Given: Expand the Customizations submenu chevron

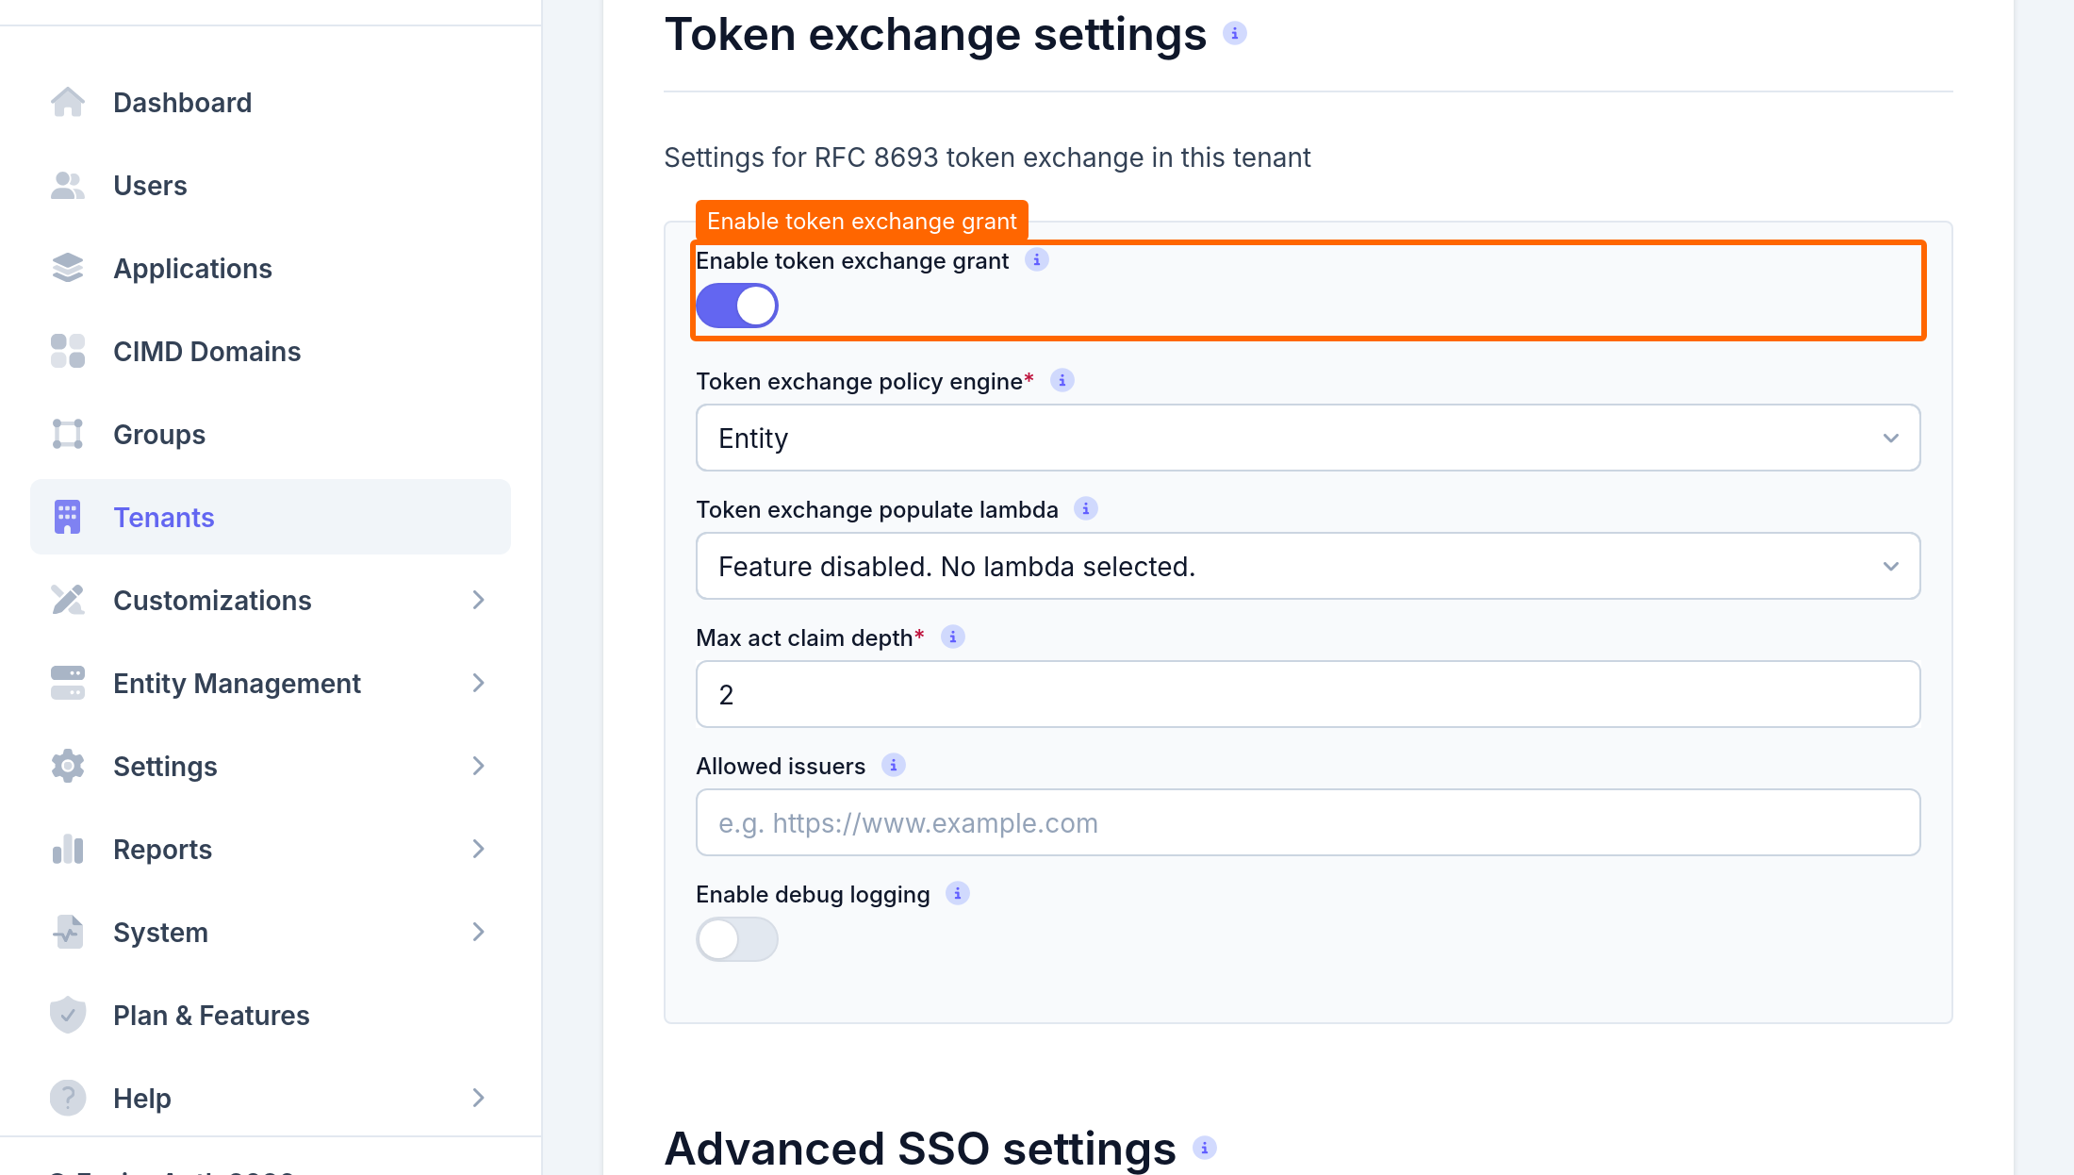Looking at the screenshot, I should (479, 600).
